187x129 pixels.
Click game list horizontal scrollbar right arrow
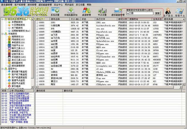click(181, 87)
